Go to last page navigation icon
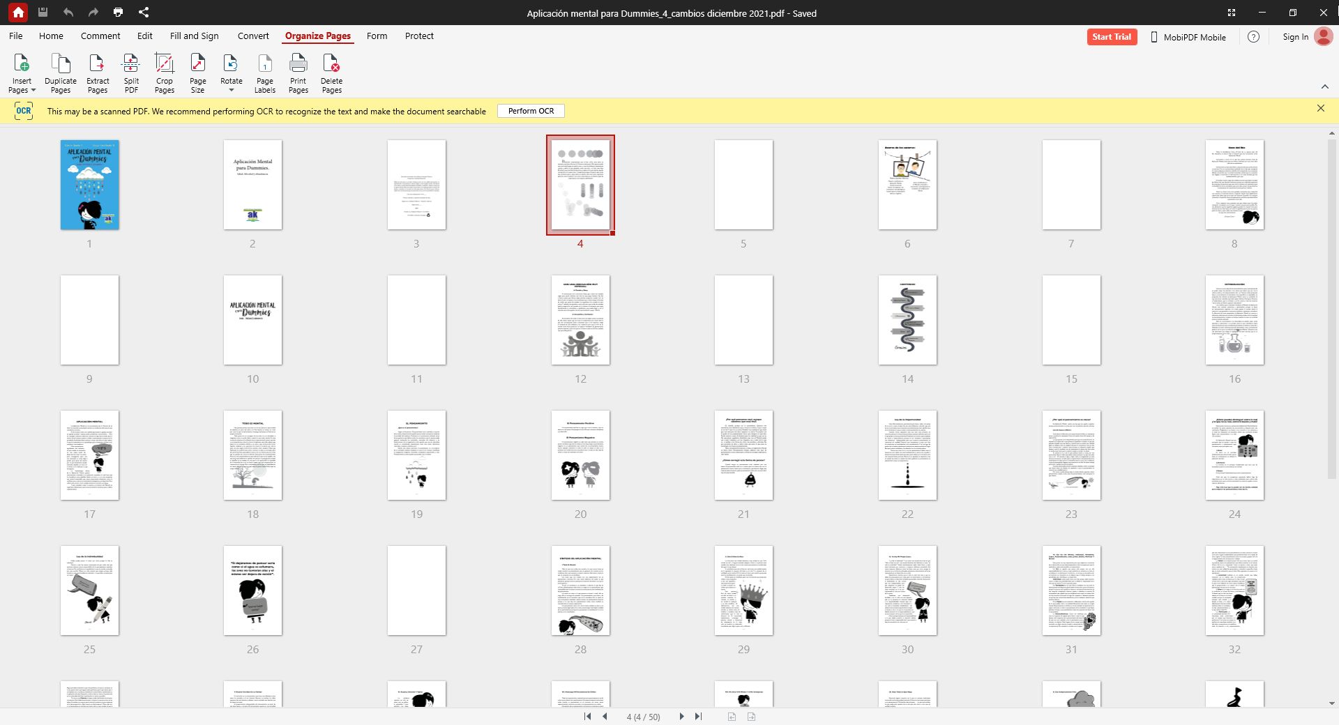 tap(698, 716)
